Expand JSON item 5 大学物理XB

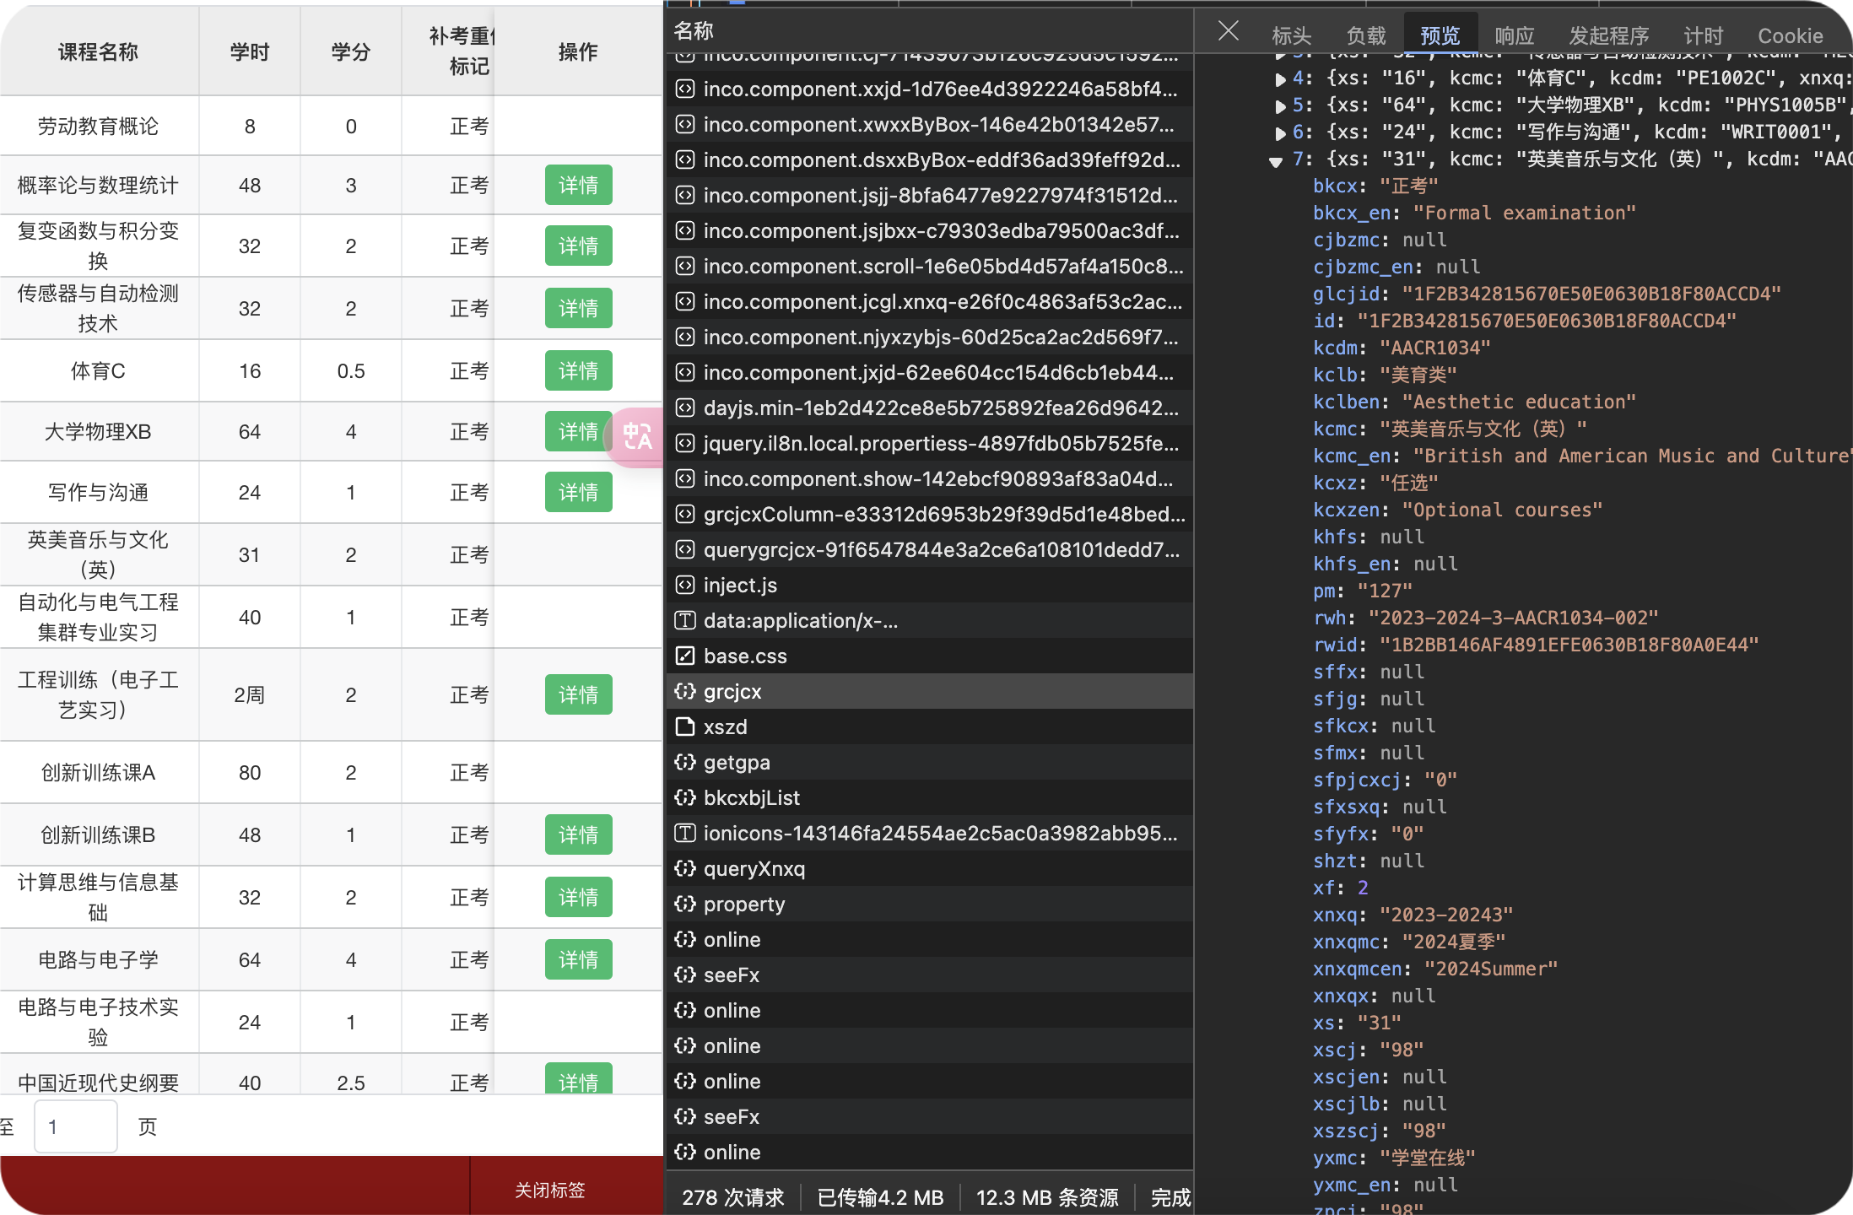(1280, 106)
